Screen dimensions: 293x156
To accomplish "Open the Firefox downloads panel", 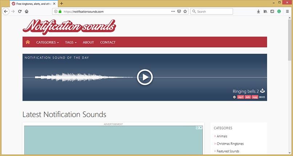I will (258, 12).
